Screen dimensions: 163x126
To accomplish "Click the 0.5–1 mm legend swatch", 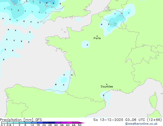I will coord(10,123).
